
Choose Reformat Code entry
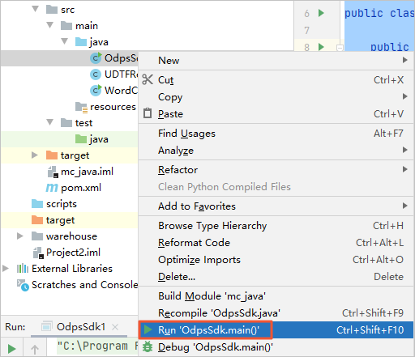[x=276, y=243]
